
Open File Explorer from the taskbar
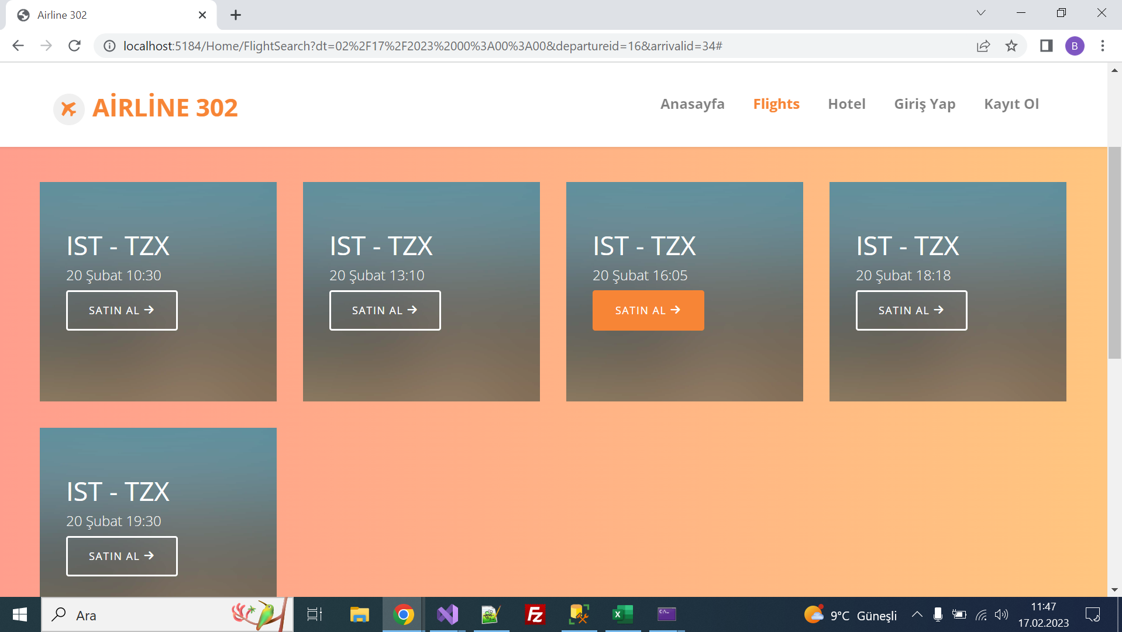359,614
